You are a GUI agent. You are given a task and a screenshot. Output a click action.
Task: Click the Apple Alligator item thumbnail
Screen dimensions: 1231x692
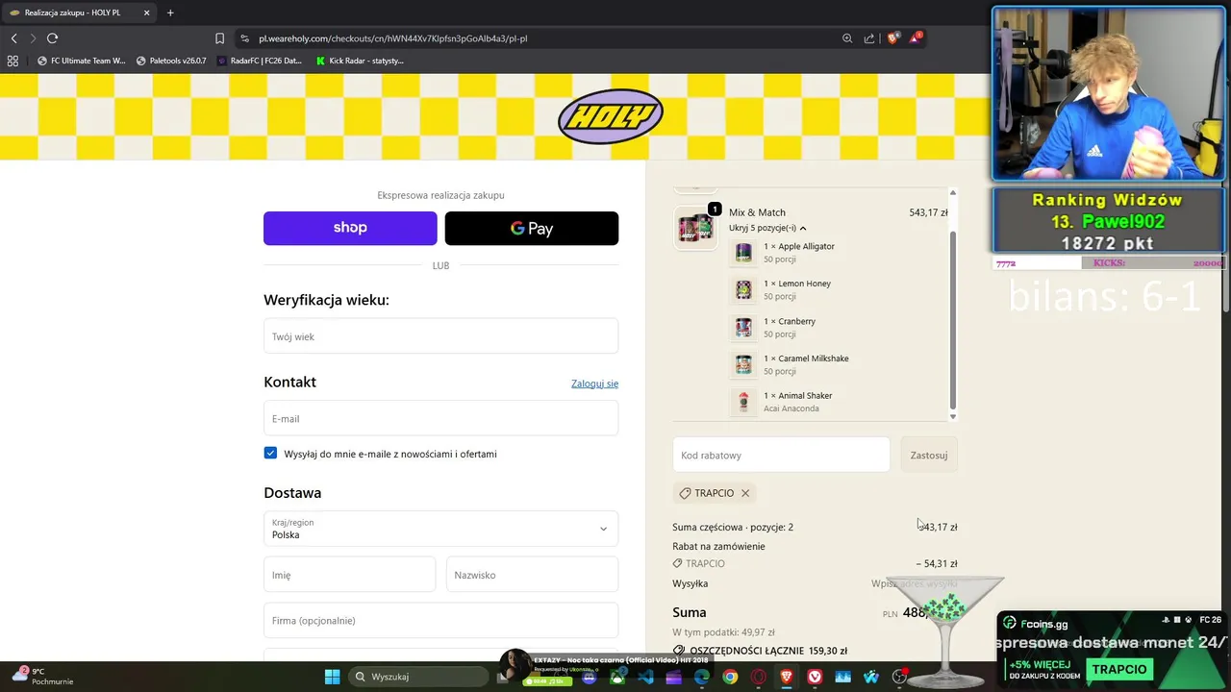pos(743,253)
